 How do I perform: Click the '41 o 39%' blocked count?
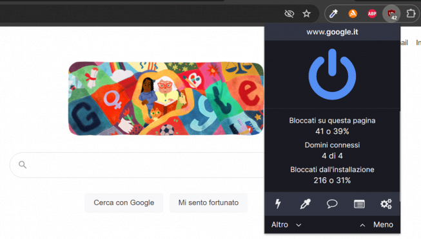coord(332,132)
